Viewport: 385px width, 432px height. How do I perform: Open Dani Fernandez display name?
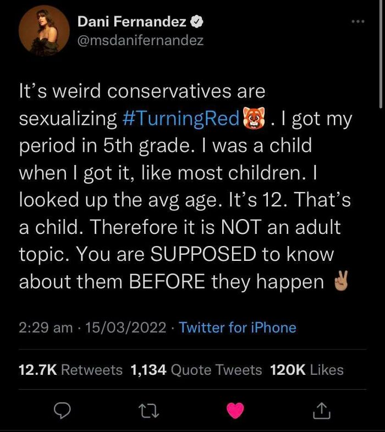pyautogui.click(x=132, y=21)
